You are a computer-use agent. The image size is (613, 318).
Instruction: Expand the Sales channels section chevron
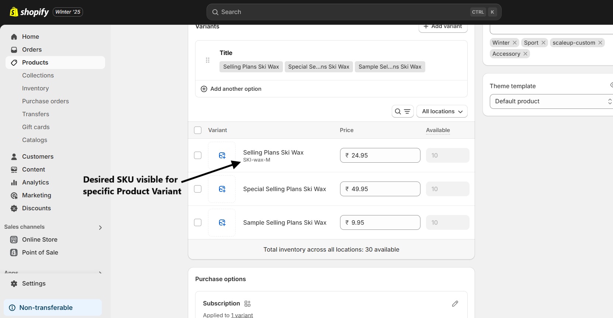(100, 228)
